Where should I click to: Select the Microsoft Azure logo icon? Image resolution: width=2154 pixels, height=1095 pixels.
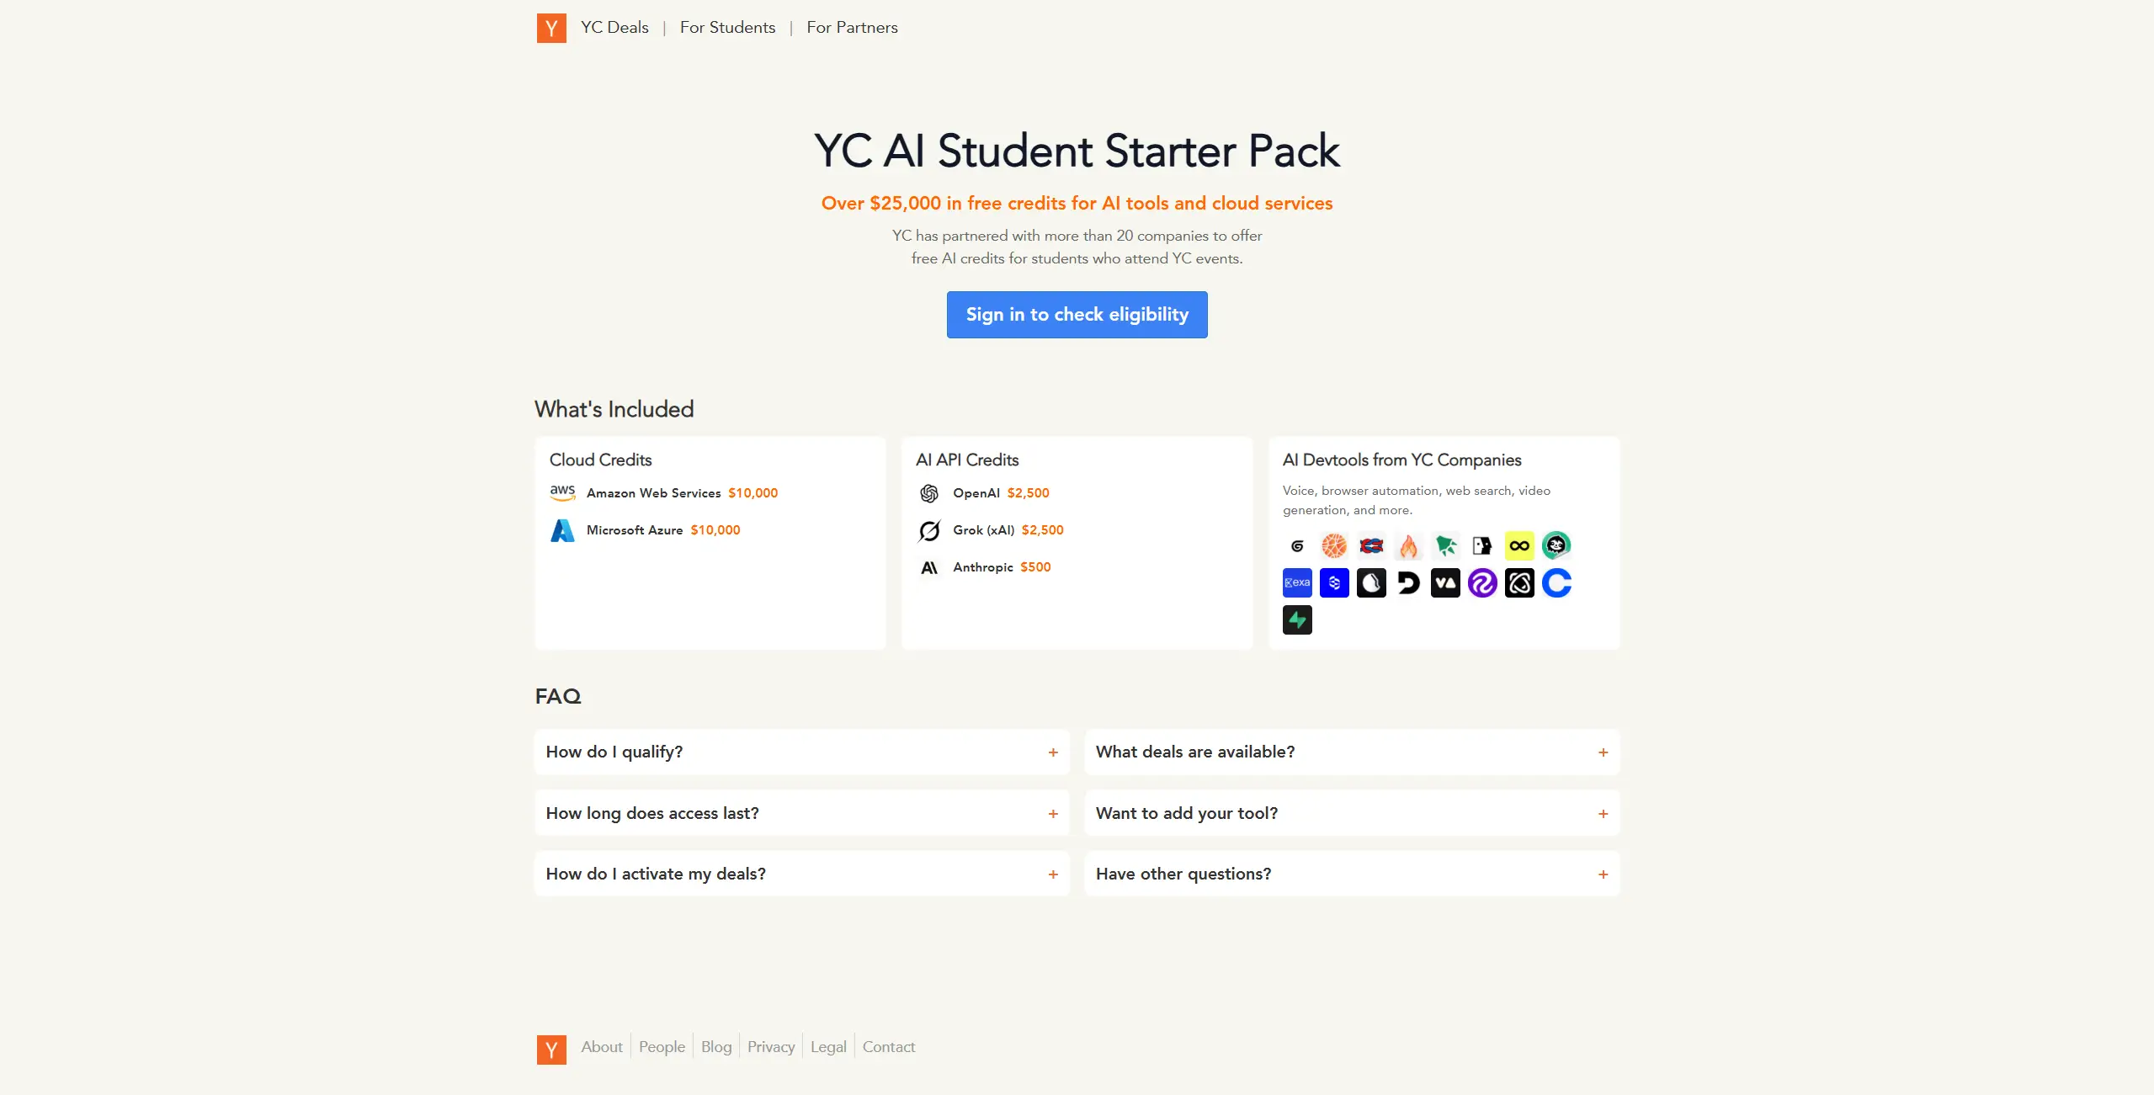[562, 530]
